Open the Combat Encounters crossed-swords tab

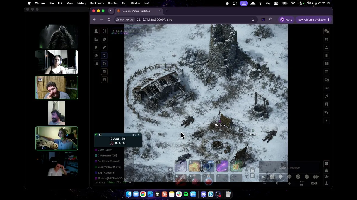click(327, 39)
